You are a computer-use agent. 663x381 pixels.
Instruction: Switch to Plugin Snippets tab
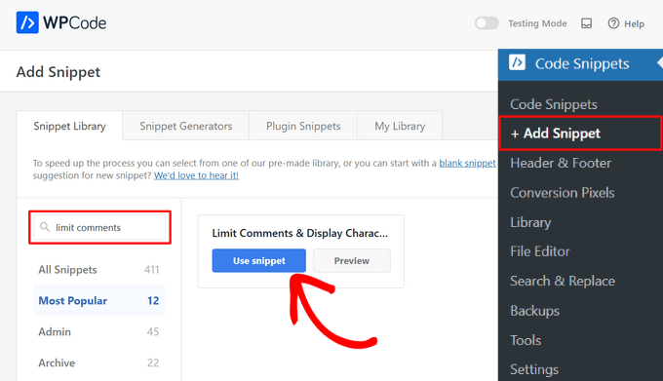point(303,126)
